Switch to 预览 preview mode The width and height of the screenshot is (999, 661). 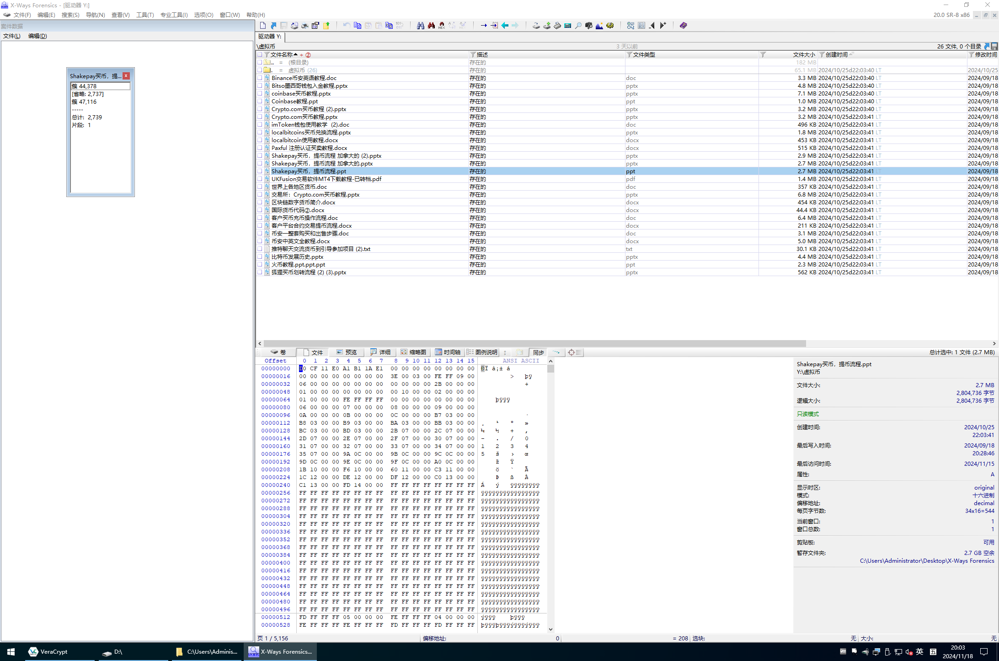point(347,352)
